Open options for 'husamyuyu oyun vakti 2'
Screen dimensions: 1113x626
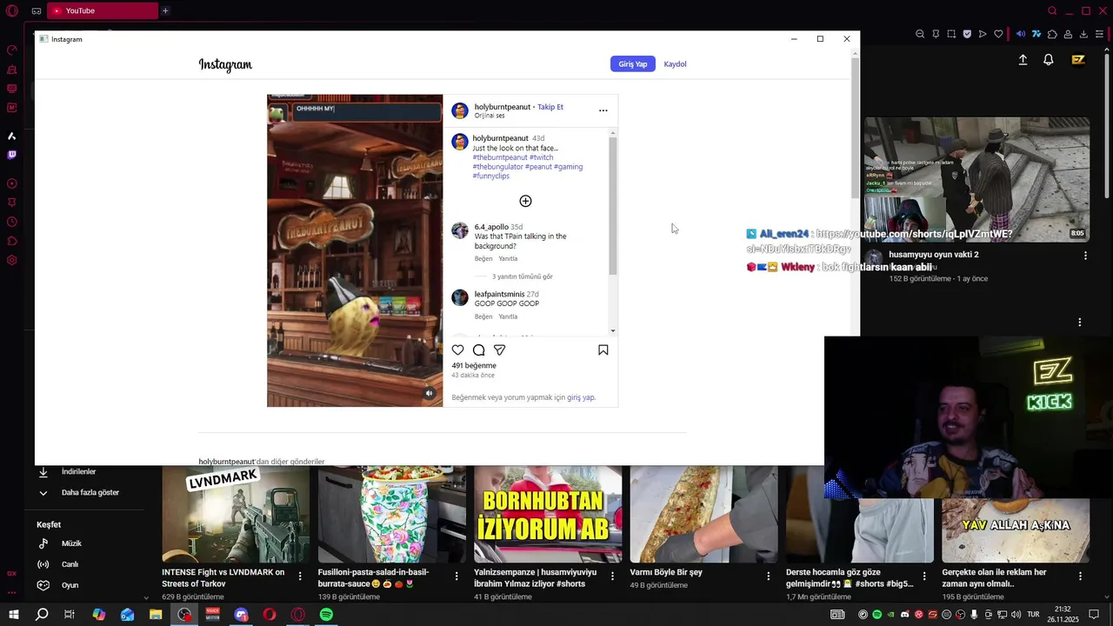pyautogui.click(x=1085, y=256)
